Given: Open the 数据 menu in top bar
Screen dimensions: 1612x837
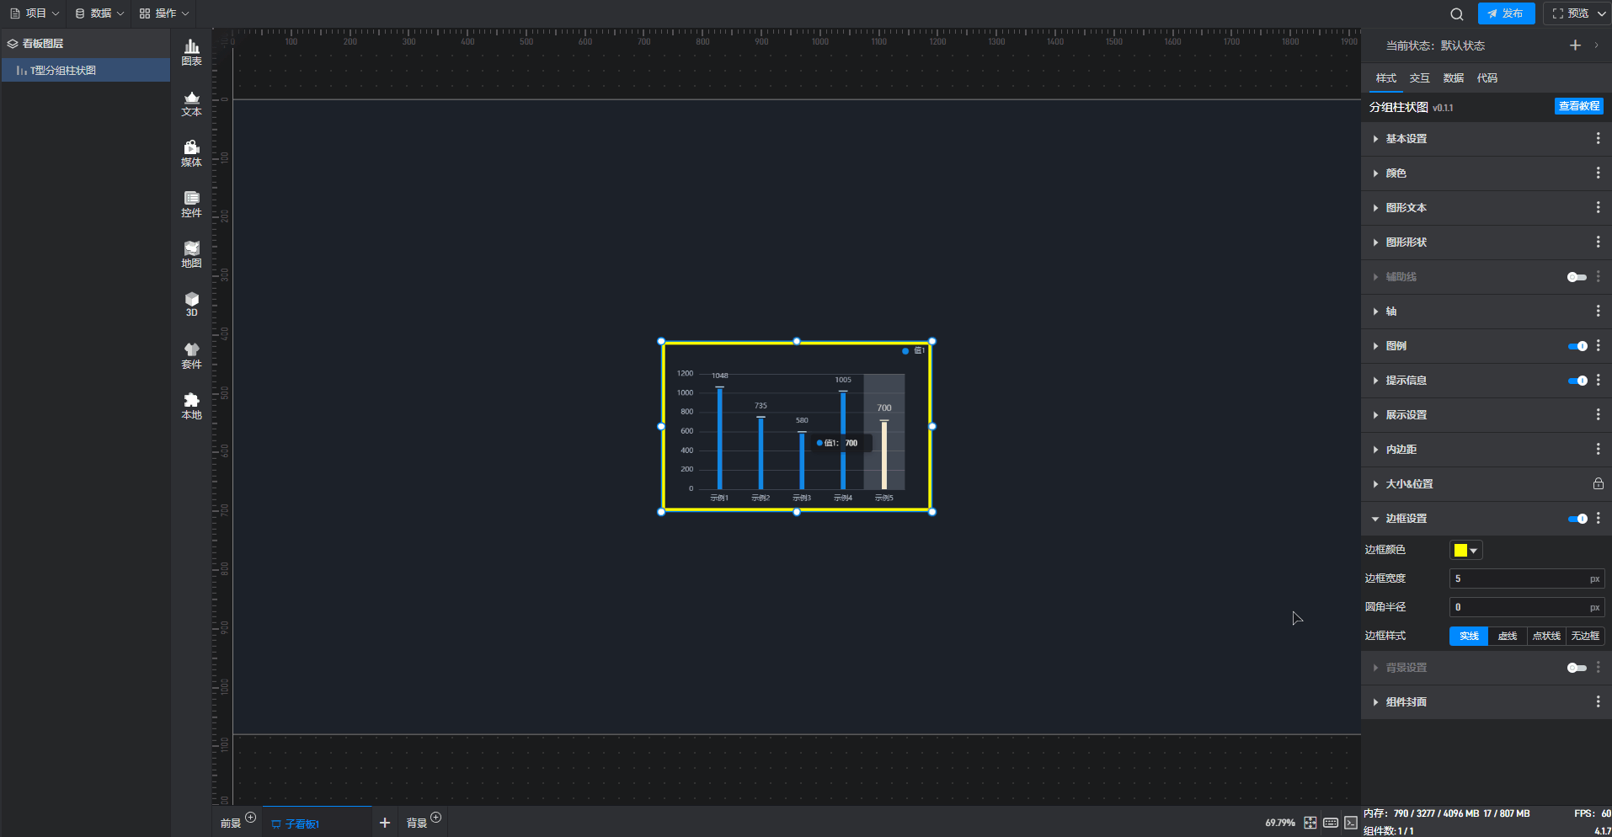Looking at the screenshot, I should (x=99, y=13).
